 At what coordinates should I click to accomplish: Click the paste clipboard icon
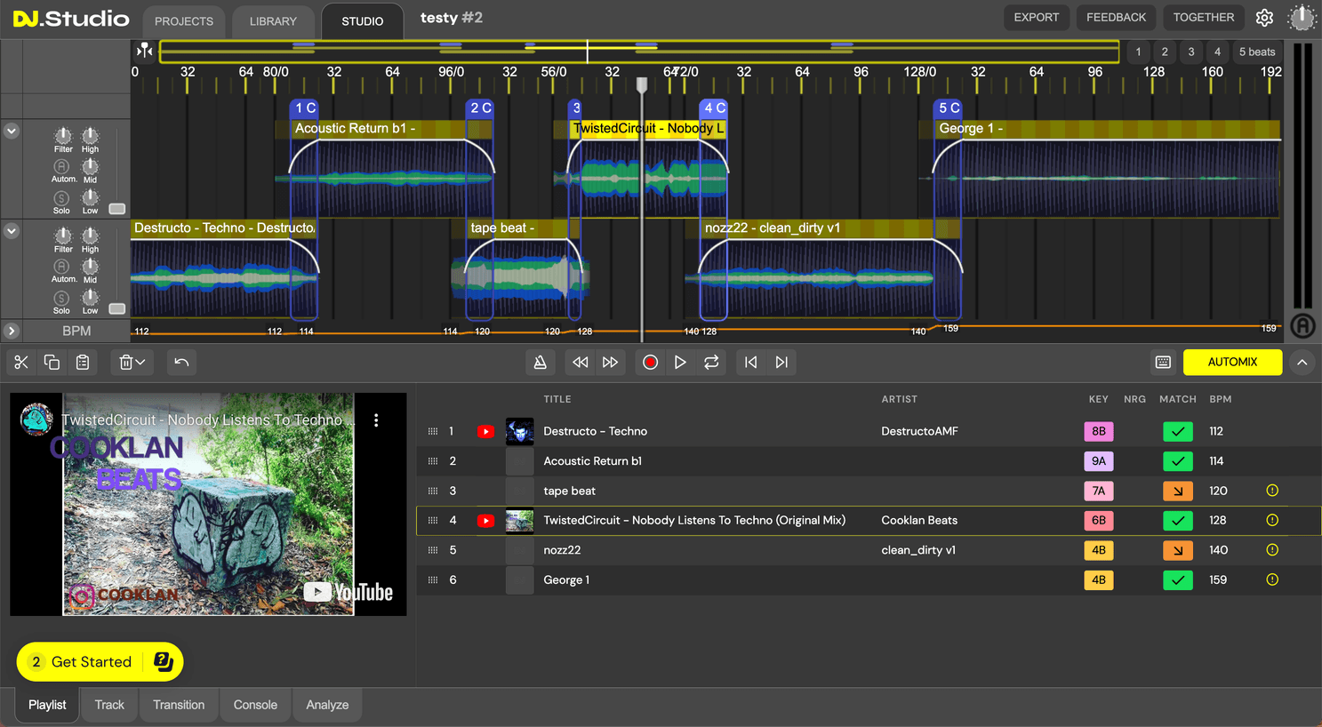(x=83, y=362)
